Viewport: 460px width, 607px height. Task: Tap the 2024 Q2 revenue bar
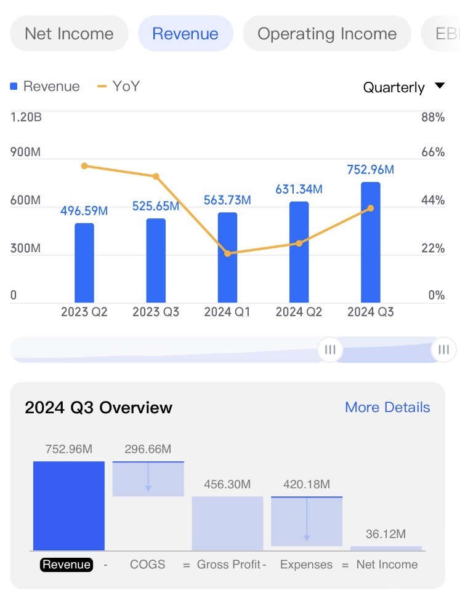coord(299,252)
